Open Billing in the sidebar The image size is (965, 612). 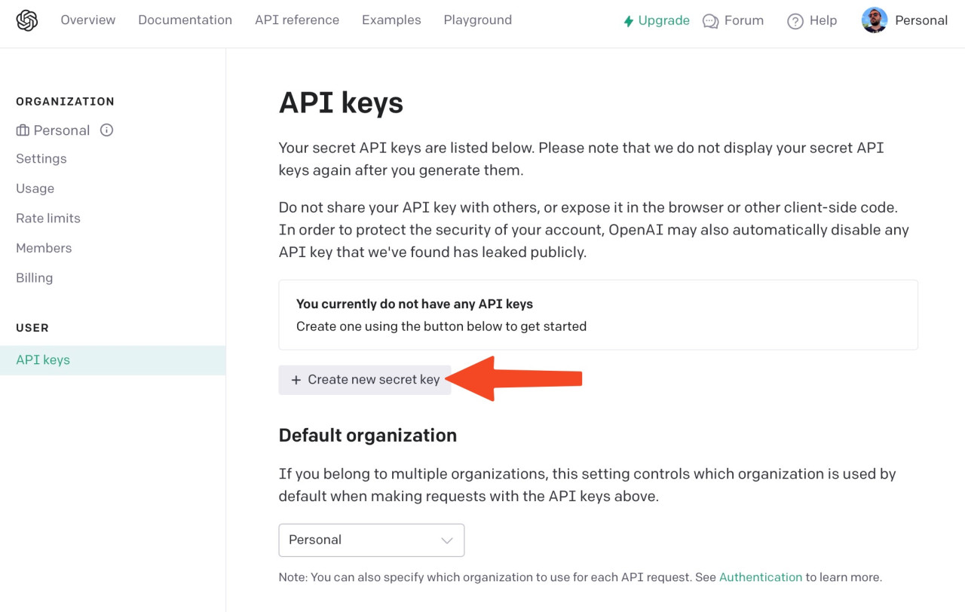[35, 278]
